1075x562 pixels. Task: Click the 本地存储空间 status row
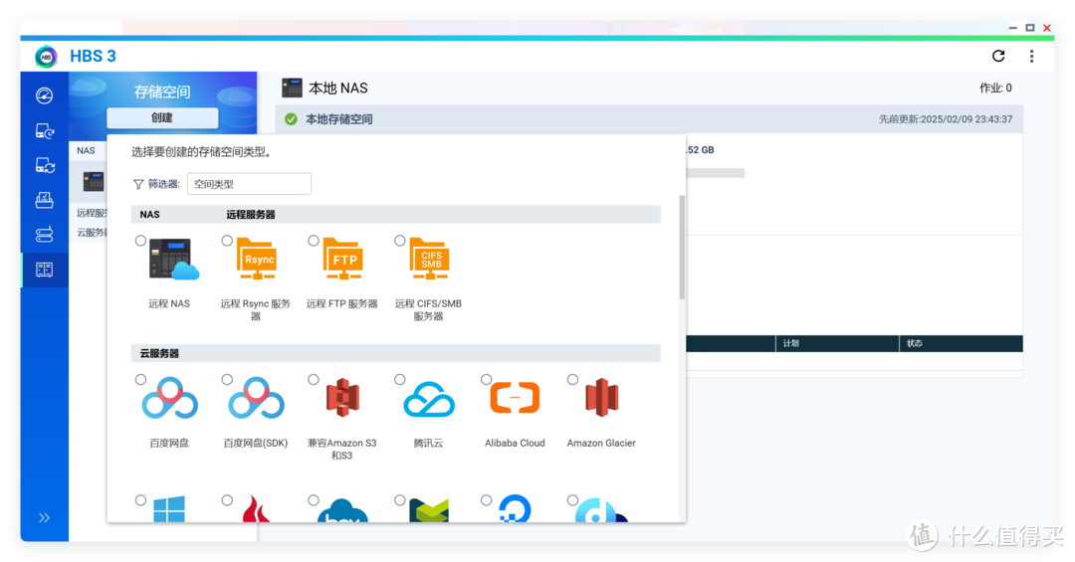click(648, 119)
